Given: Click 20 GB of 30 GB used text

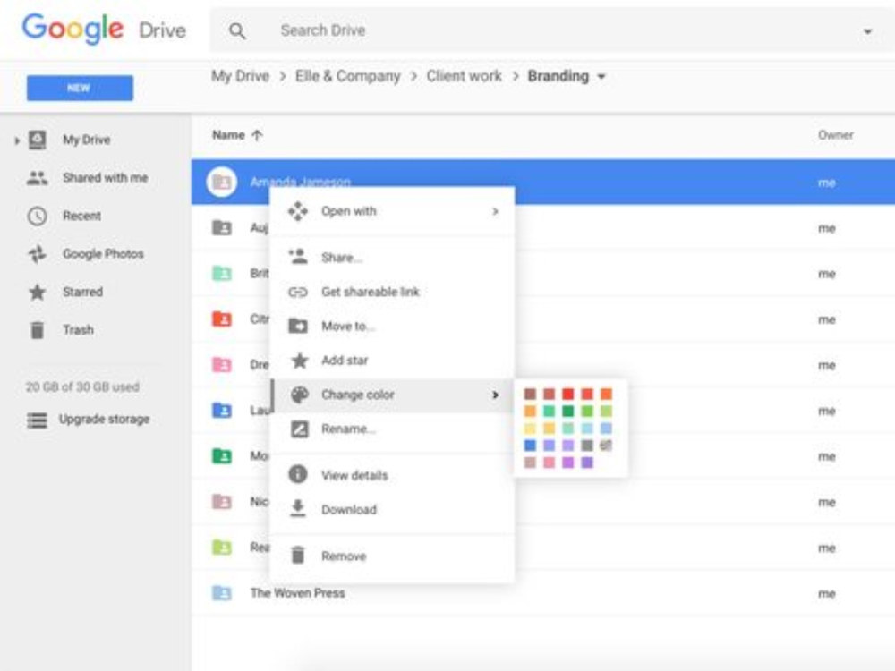Looking at the screenshot, I should coord(82,386).
